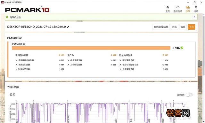Click the 生产力 category label

70,55
